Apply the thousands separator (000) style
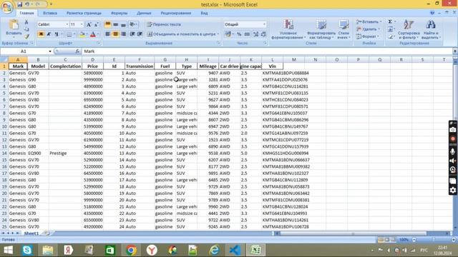 (247, 34)
